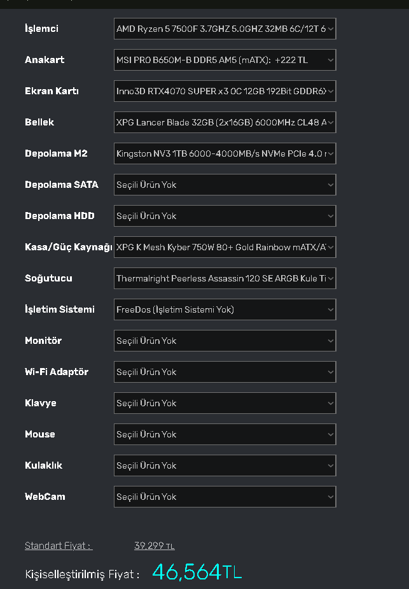Expand the Depolama SATA dropdown
The width and height of the screenshot is (409, 589).
pyautogui.click(x=225, y=185)
